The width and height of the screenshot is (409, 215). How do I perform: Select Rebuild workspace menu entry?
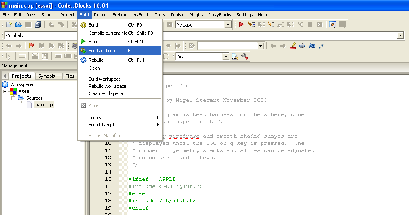click(120, 86)
